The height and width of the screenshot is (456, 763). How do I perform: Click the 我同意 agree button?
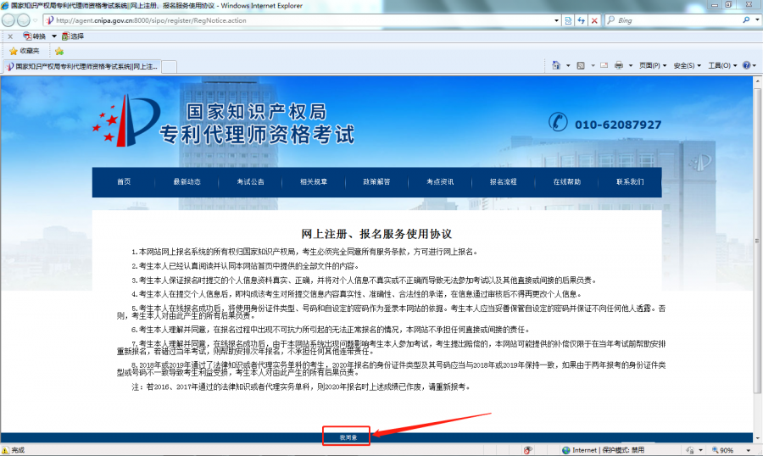pos(348,437)
